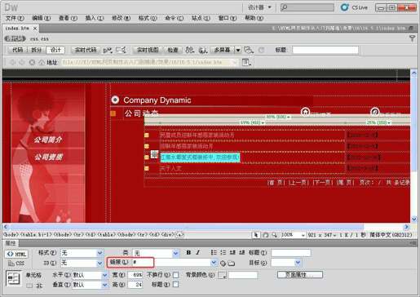Open the 格式 (Format) menu
Viewport: 420px width, 297px height.
[x=148, y=18]
